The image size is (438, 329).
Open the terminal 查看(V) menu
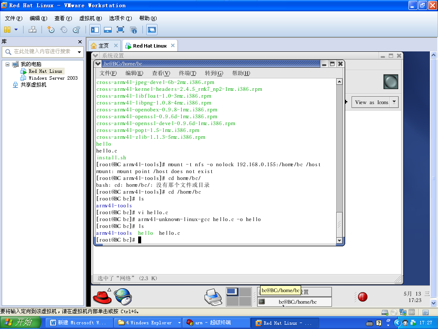pos(161,73)
